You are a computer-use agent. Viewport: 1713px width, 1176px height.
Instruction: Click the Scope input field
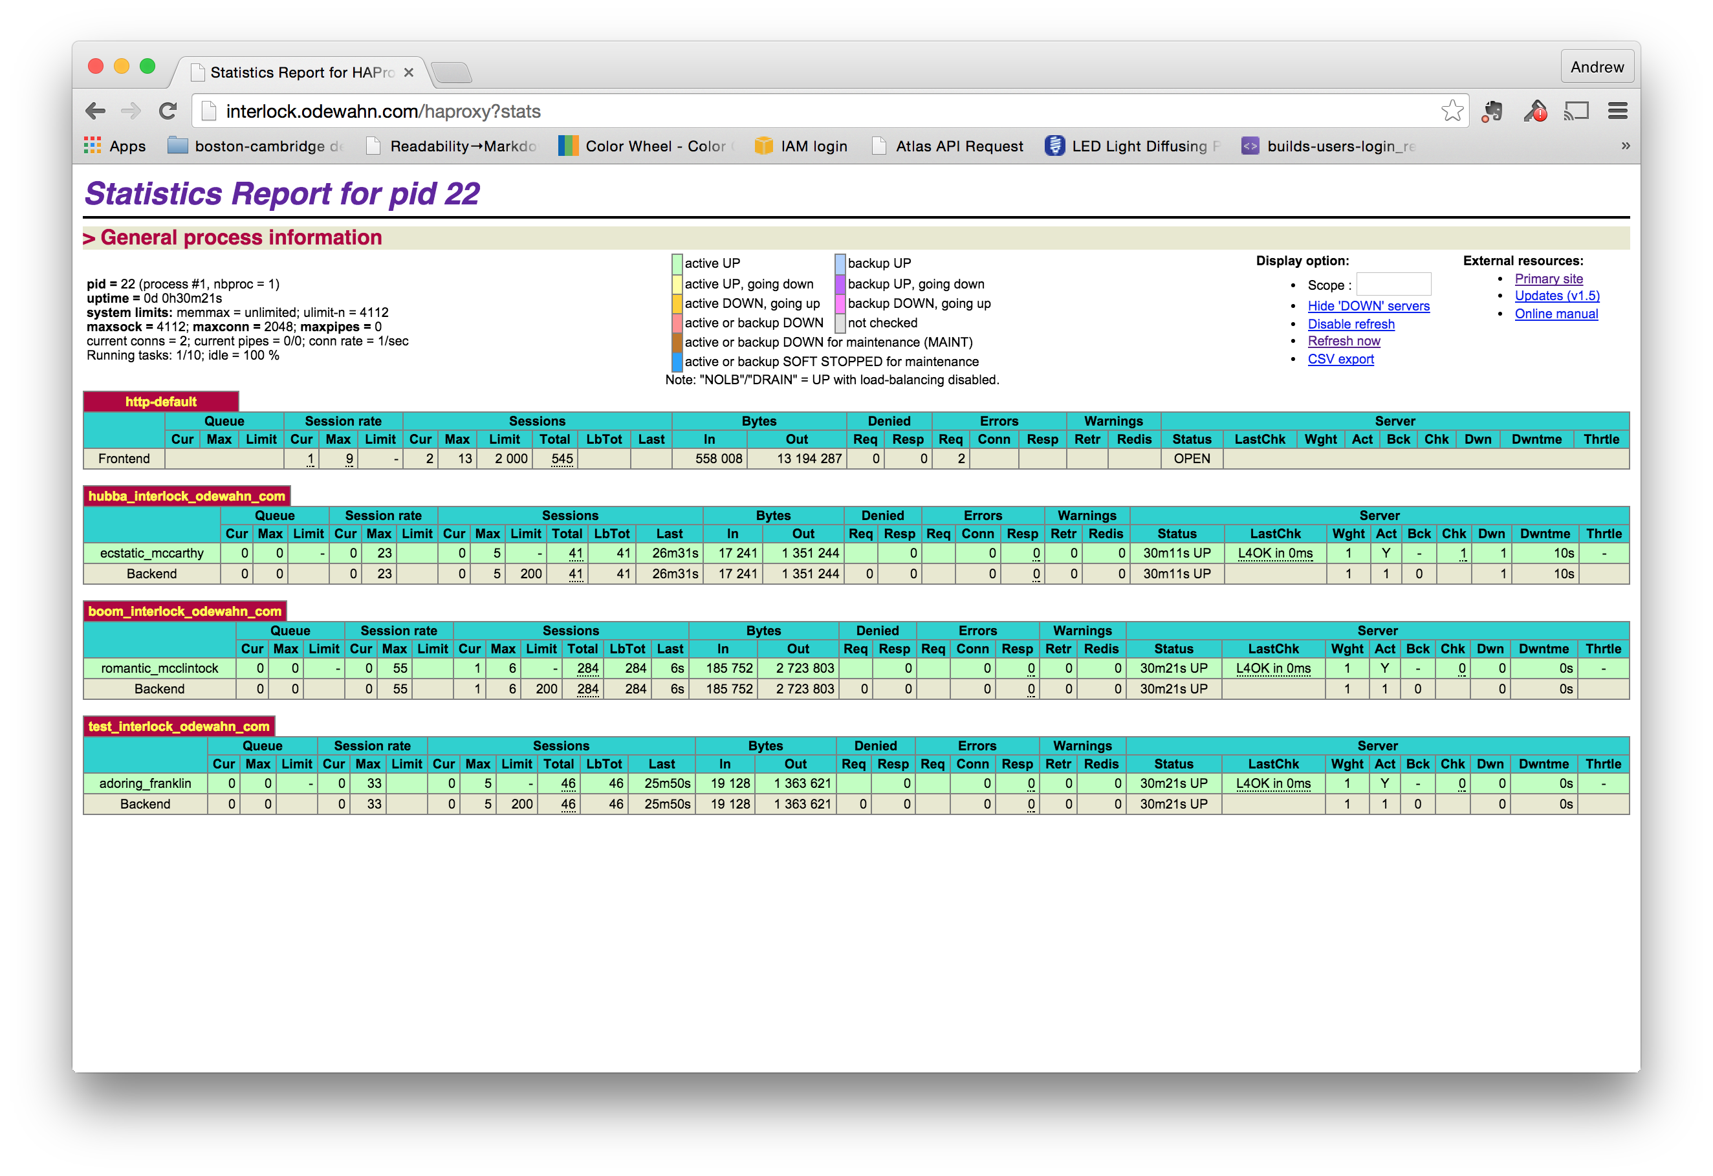pos(1393,285)
